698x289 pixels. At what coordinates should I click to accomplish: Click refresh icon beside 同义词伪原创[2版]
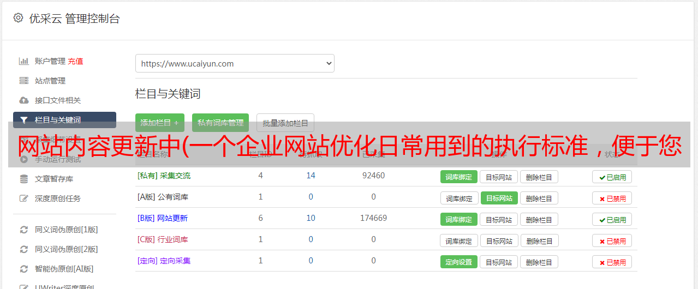(23, 249)
